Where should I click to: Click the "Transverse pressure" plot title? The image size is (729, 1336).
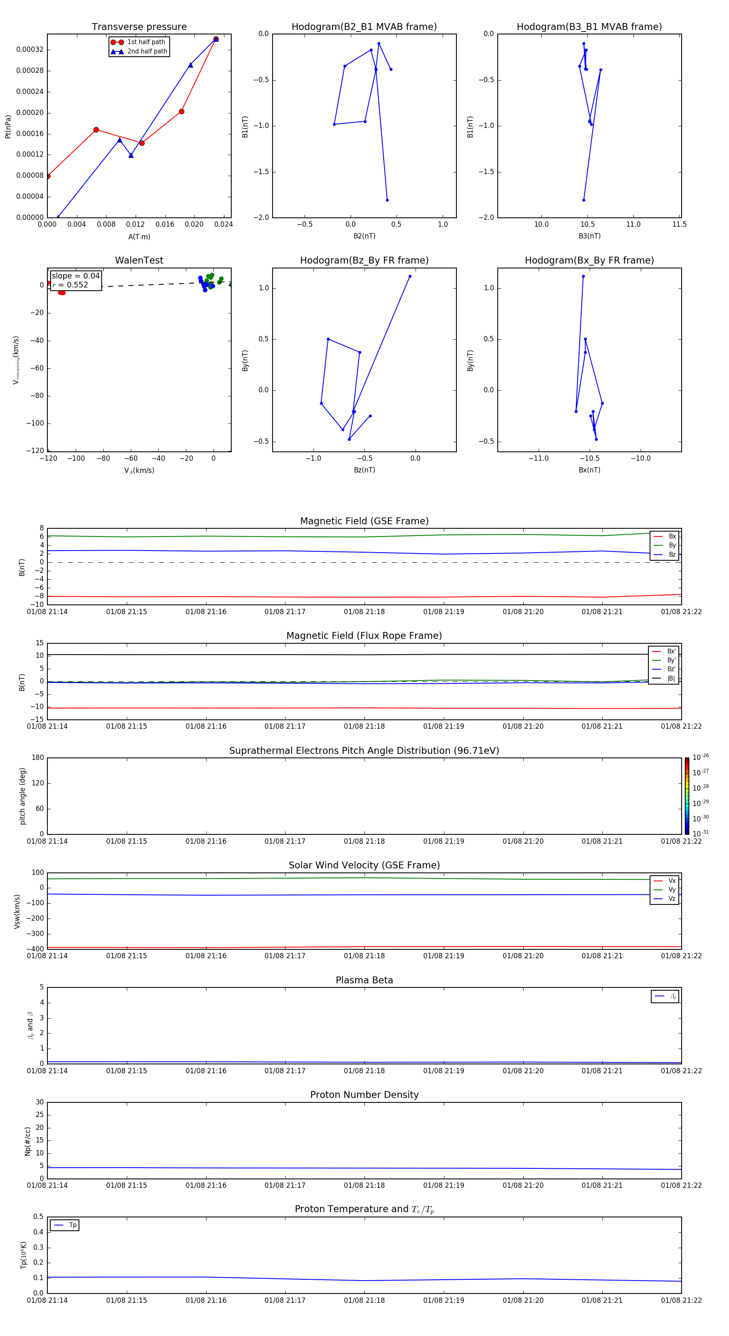139,27
